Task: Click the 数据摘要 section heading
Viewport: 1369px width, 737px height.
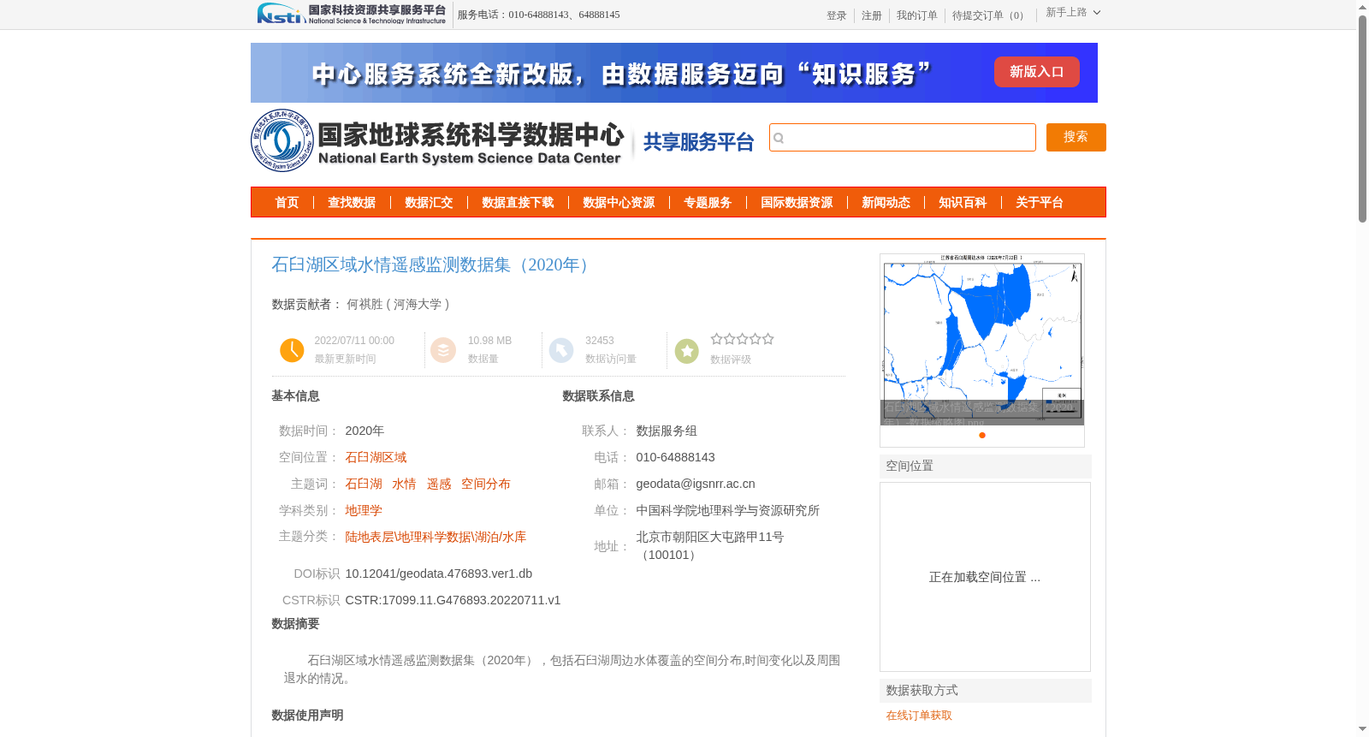Action: [x=295, y=624]
